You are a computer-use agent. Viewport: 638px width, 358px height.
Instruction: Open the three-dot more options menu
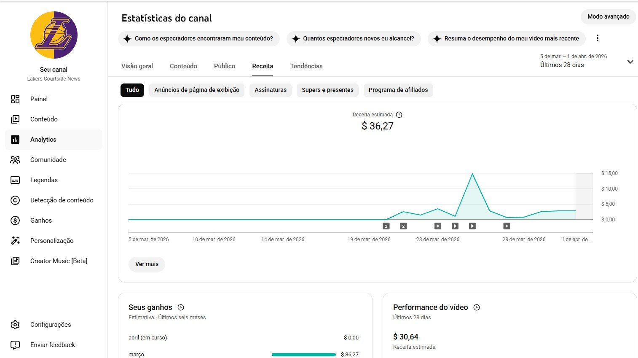click(597, 38)
